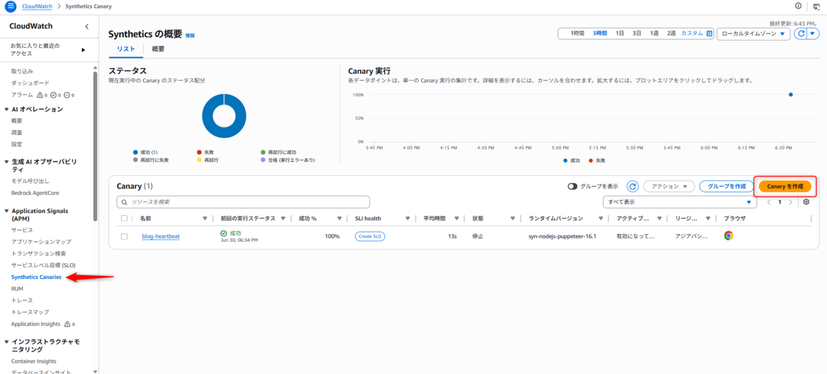Go to next page of Canary table
The height and width of the screenshot is (374, 827).
point(790,202)
